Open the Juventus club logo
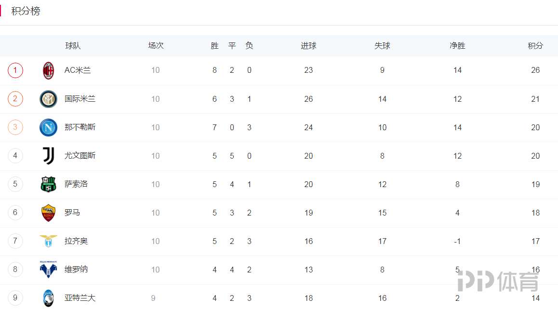558x311 pixels. point(48,156)
